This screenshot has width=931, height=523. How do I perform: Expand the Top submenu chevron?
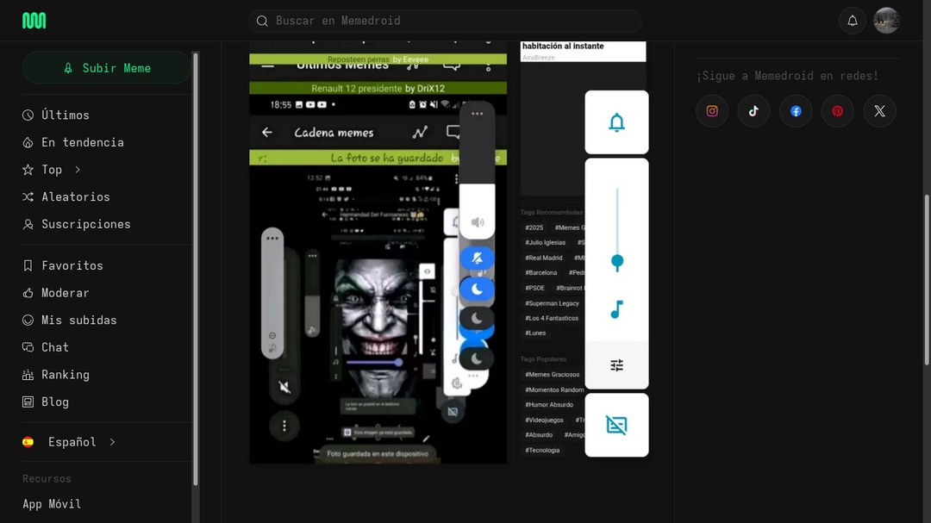coord(78,170)
